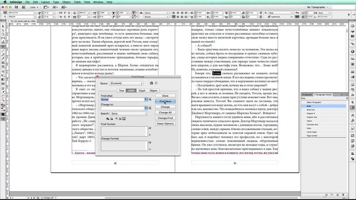Open the Search scope dropdown set to Story
This screenshot has height=200, width=356.
click(x=128, y=113)
